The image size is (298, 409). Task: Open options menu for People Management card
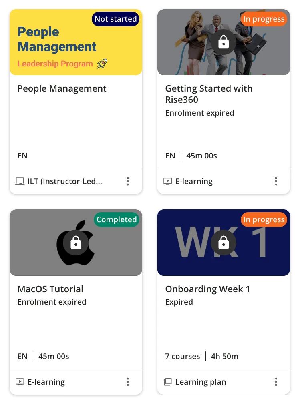pos(128,181)
